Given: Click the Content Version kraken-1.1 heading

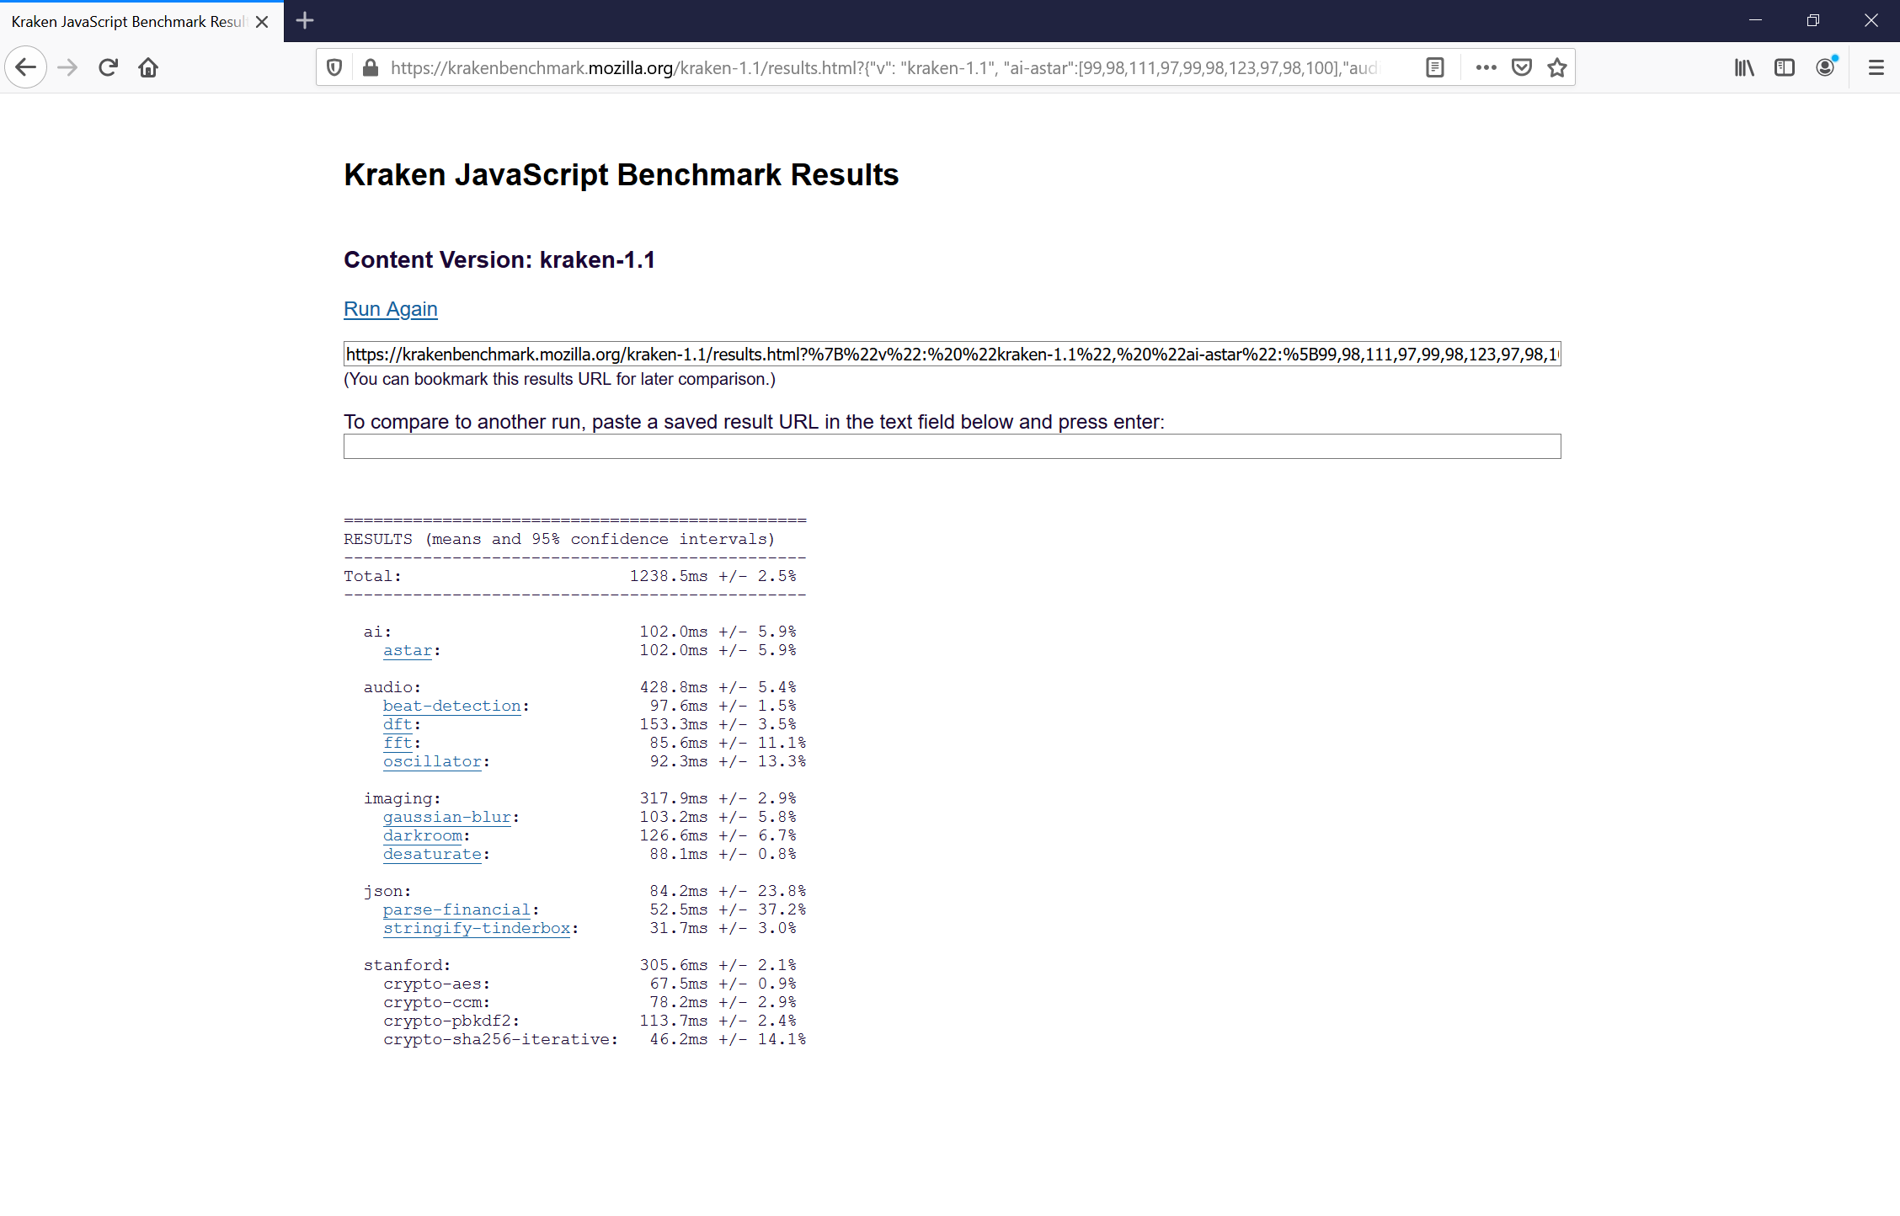Looking at the screenshot, I should 499,259.
